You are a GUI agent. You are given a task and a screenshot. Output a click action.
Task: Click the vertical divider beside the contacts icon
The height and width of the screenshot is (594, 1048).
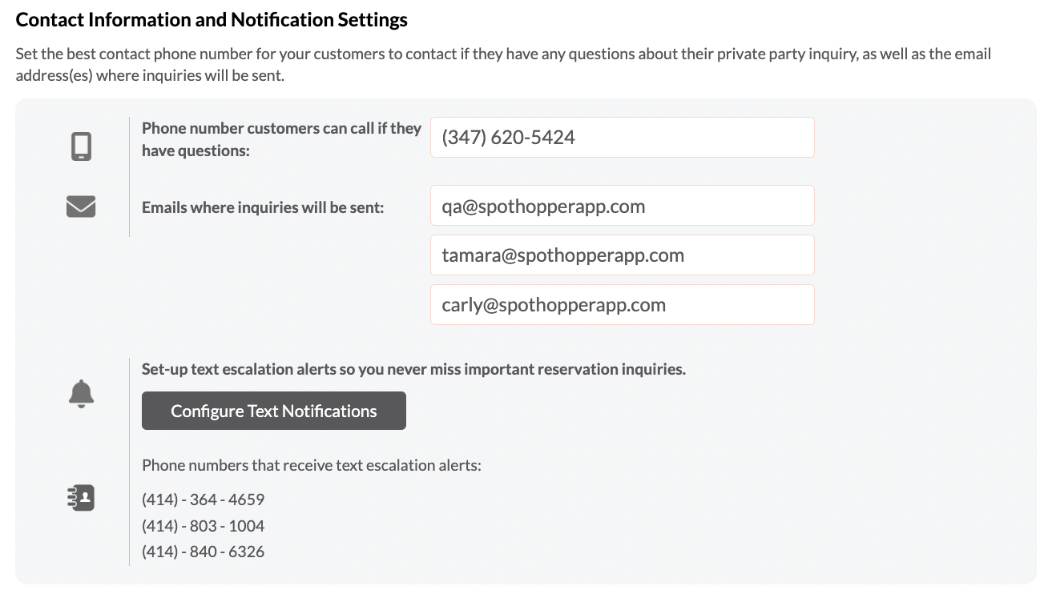click(x=129, y=462)
